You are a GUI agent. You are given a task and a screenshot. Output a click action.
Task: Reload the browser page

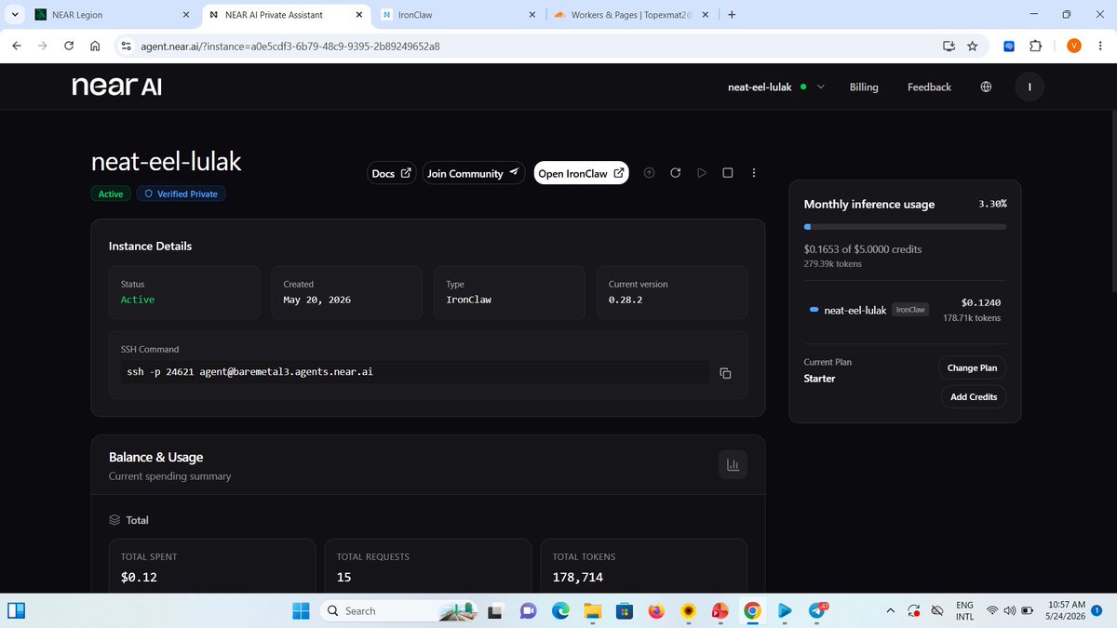69,46
